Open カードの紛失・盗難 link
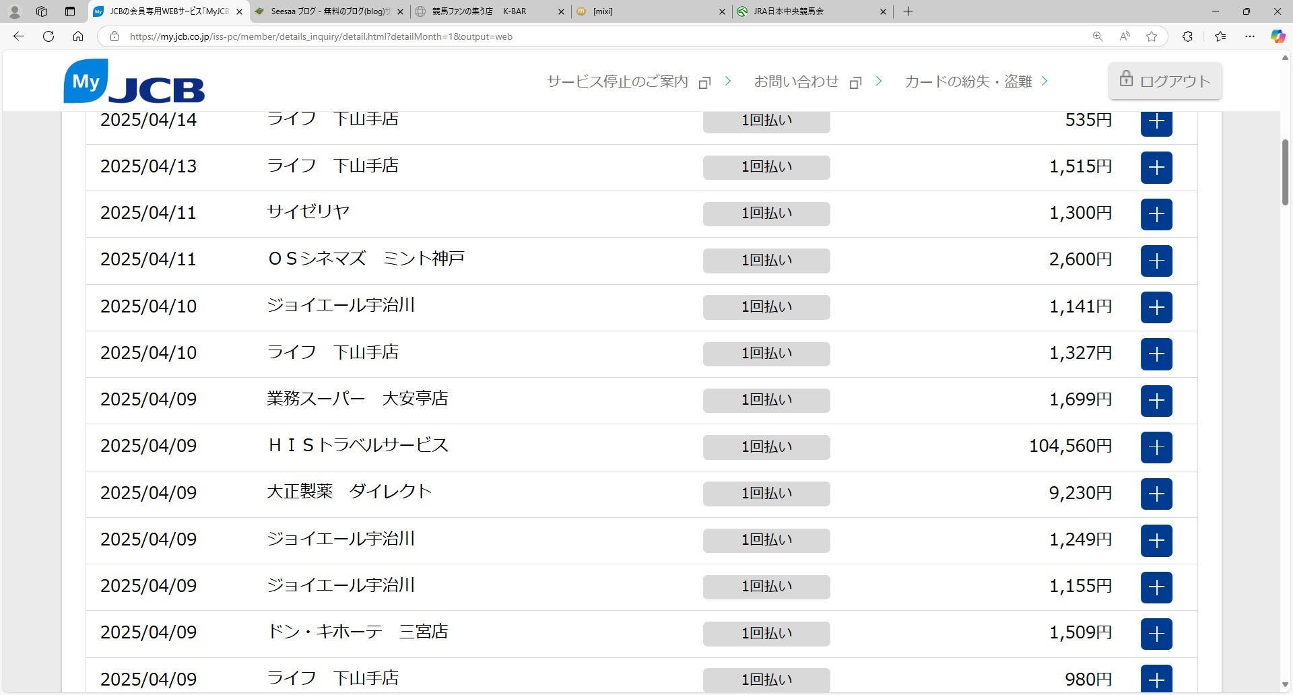Image resolution: width=1293 pixels, height=695 pixels. [976, 81]
